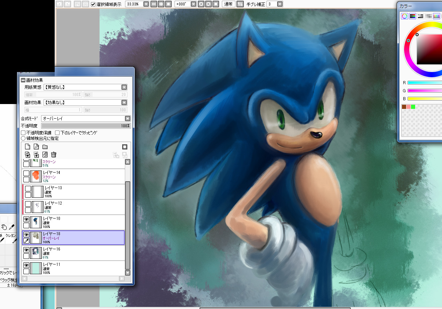Click the saturation square in the color wheel
This screenshot has width=442, height=309.
tap(429, 49)
